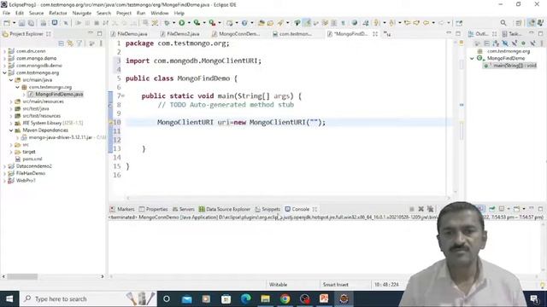Image resolution: width=547 pixels, height=307 pixels.
Task: Open the Mail app from the taskbar
Action: click(x=187, y=298)
